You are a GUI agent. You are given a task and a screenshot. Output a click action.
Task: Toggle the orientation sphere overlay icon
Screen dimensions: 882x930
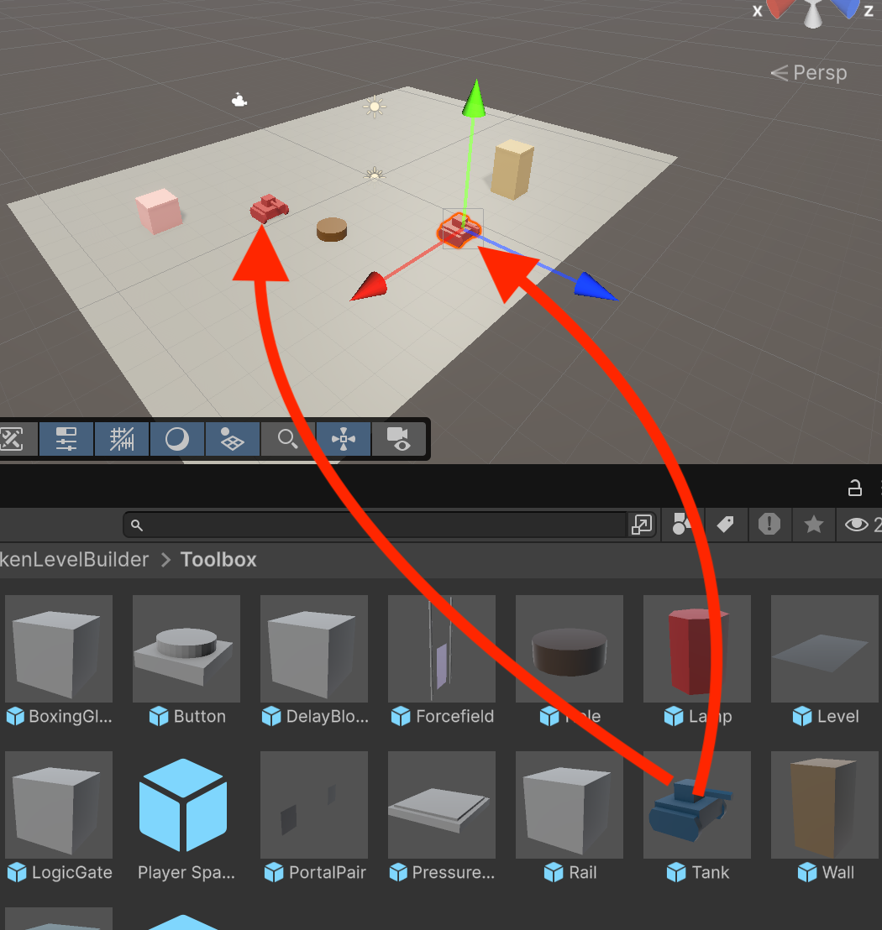[x=177, y=440]
